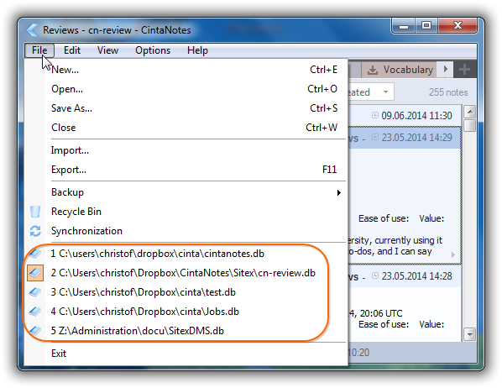This screenshot has height=388, width=502.
Task: Select note dated 23.05.2014 14:28
Action: point(405,275)
